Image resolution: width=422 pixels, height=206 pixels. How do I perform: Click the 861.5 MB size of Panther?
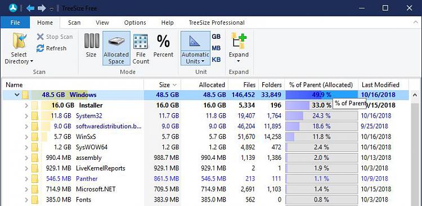tap(166, 178)
